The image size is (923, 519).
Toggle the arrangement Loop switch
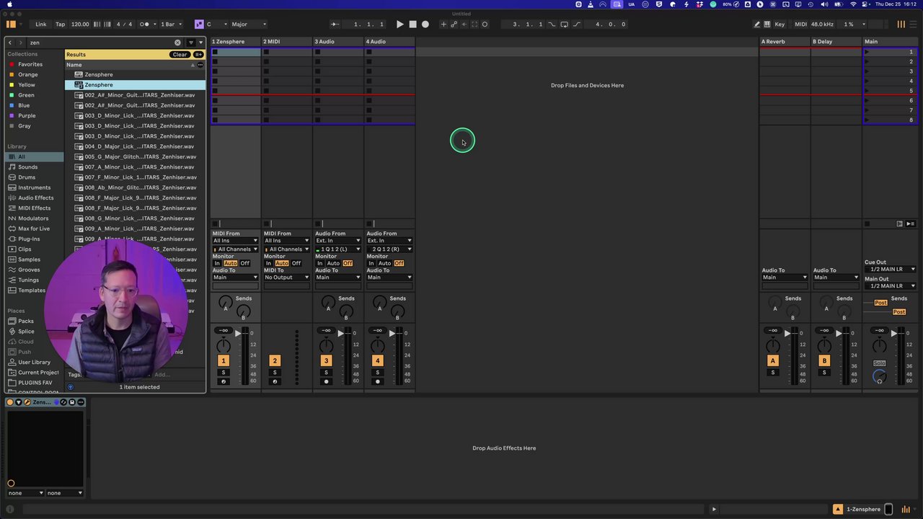coord(565,25)
